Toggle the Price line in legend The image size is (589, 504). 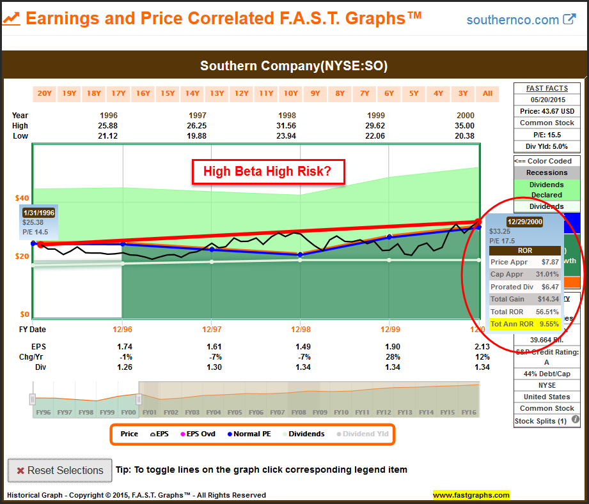tap(129, 434)
